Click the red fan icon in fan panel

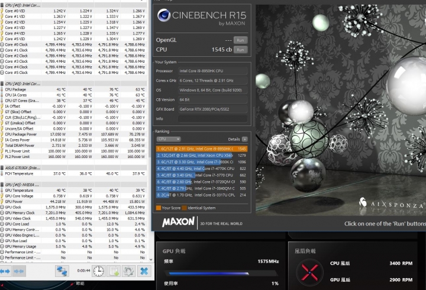click(x=309, y=272)
